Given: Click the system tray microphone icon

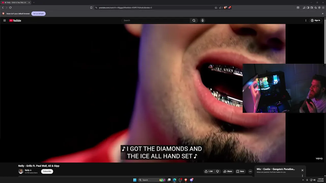Looking at the screenshot, I should tap(307, 180).
